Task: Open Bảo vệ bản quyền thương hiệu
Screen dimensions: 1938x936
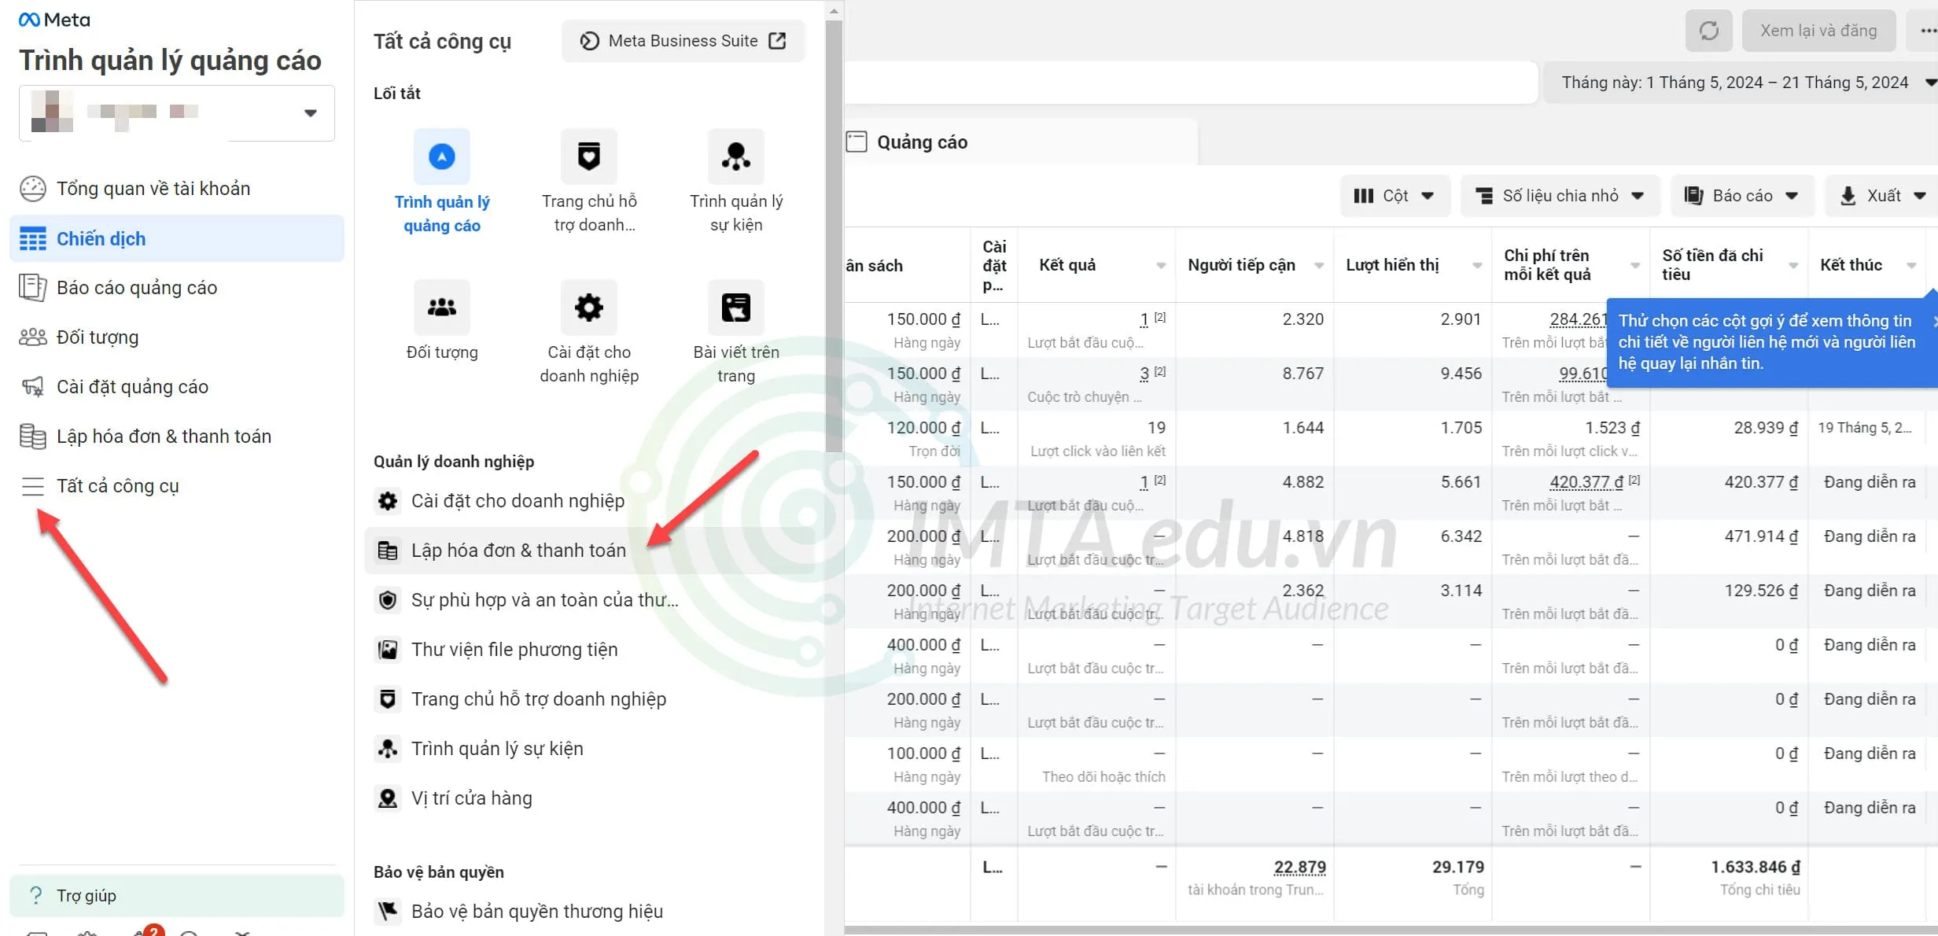Action: coord(537,911)
